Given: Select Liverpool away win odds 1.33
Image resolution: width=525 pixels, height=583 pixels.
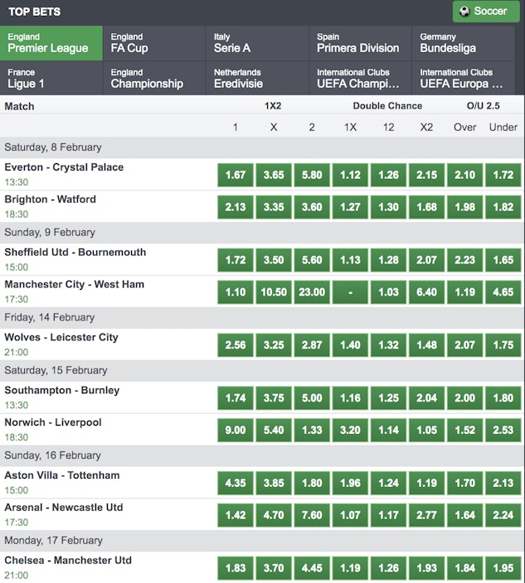Looking at the screenshot, I should pos(312,431).
